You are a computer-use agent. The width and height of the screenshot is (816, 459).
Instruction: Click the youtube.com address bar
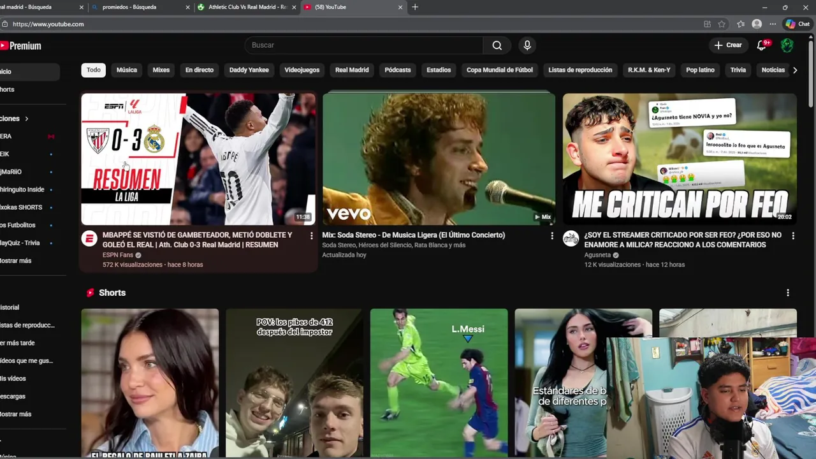click(351, 24)
